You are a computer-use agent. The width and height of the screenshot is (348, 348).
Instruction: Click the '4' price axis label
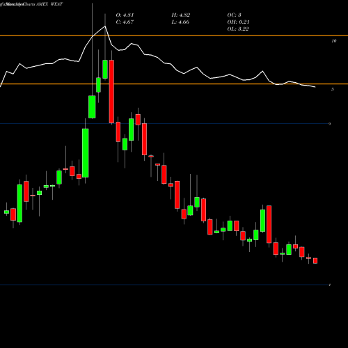(329, 285)
